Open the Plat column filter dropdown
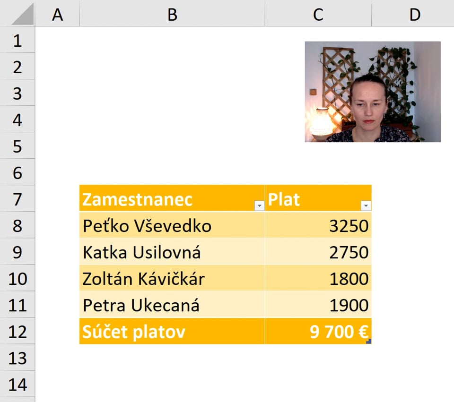The image size is (454, 402). [x=366, y=205]
